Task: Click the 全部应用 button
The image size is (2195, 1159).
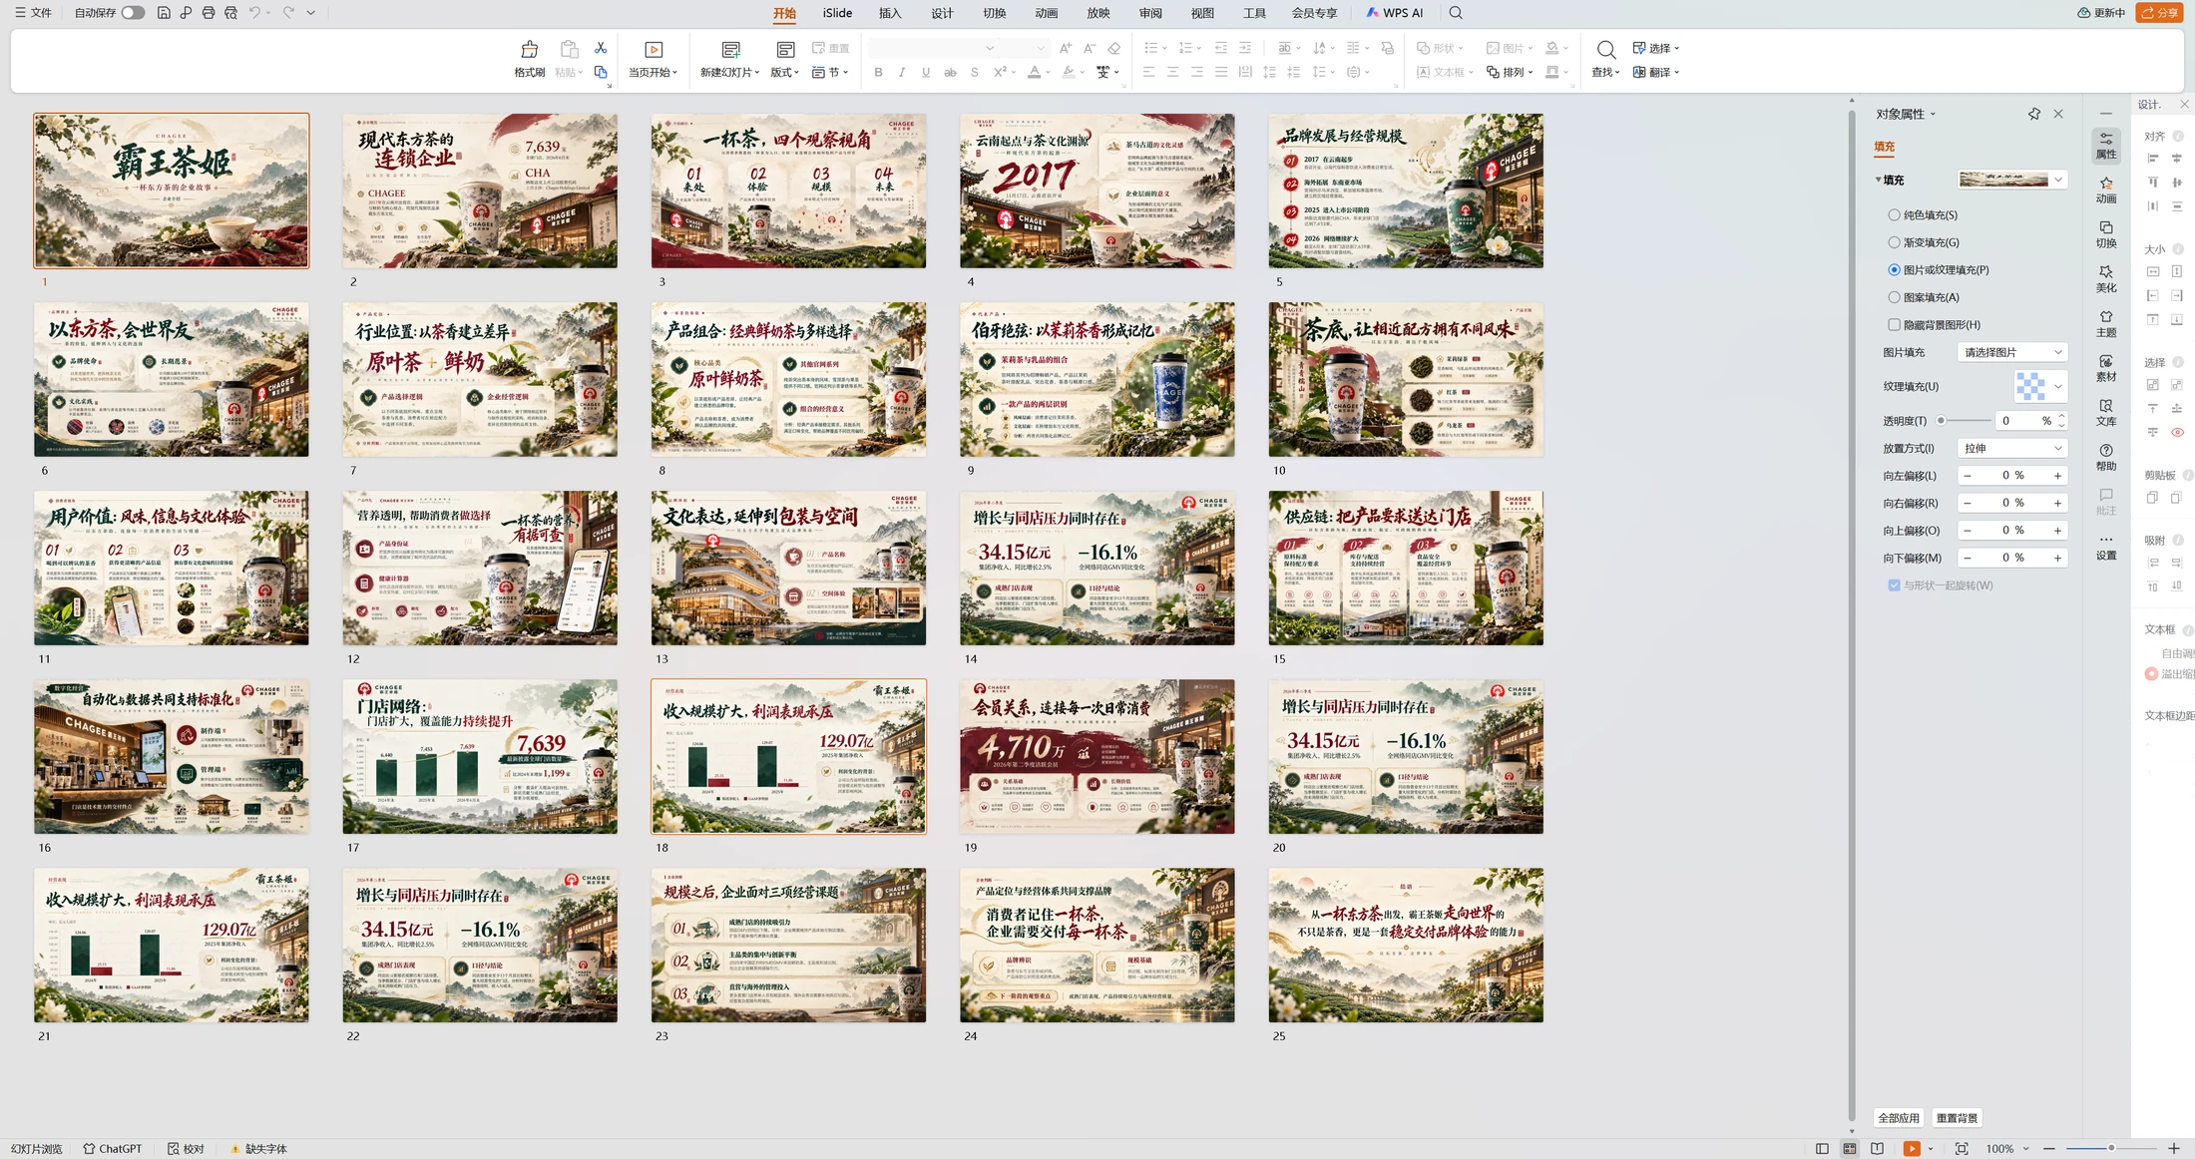Action: (1899, 1118)
